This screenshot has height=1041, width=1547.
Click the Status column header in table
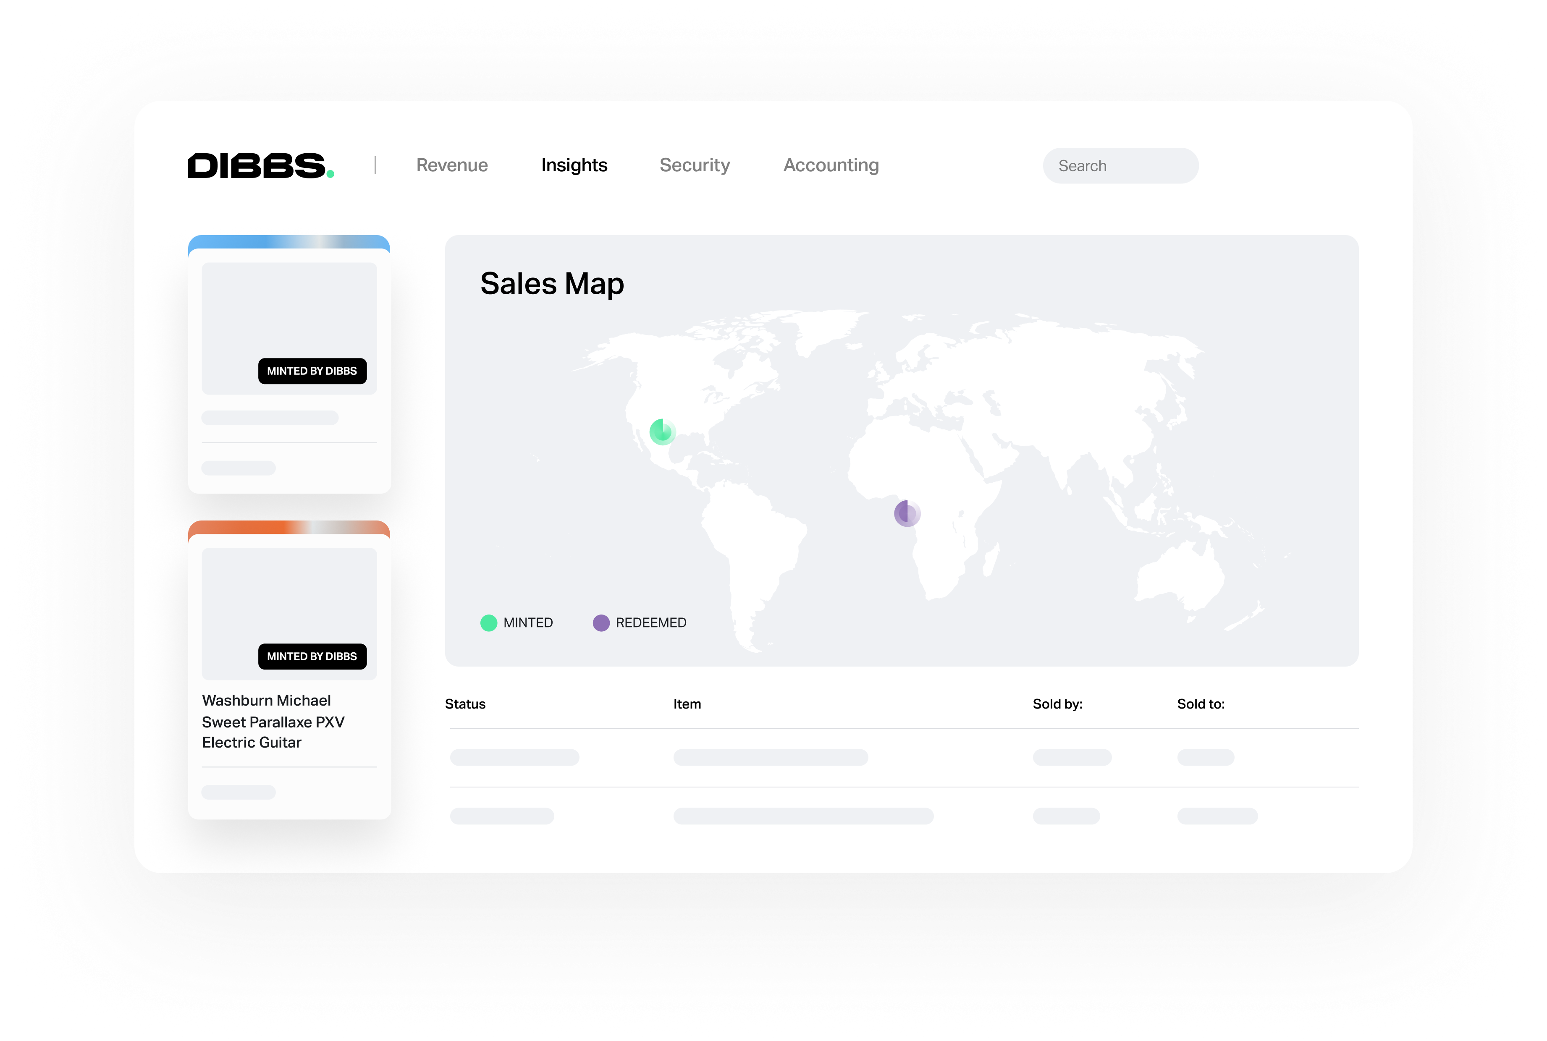pyautogui.click(x=466, y=703)
